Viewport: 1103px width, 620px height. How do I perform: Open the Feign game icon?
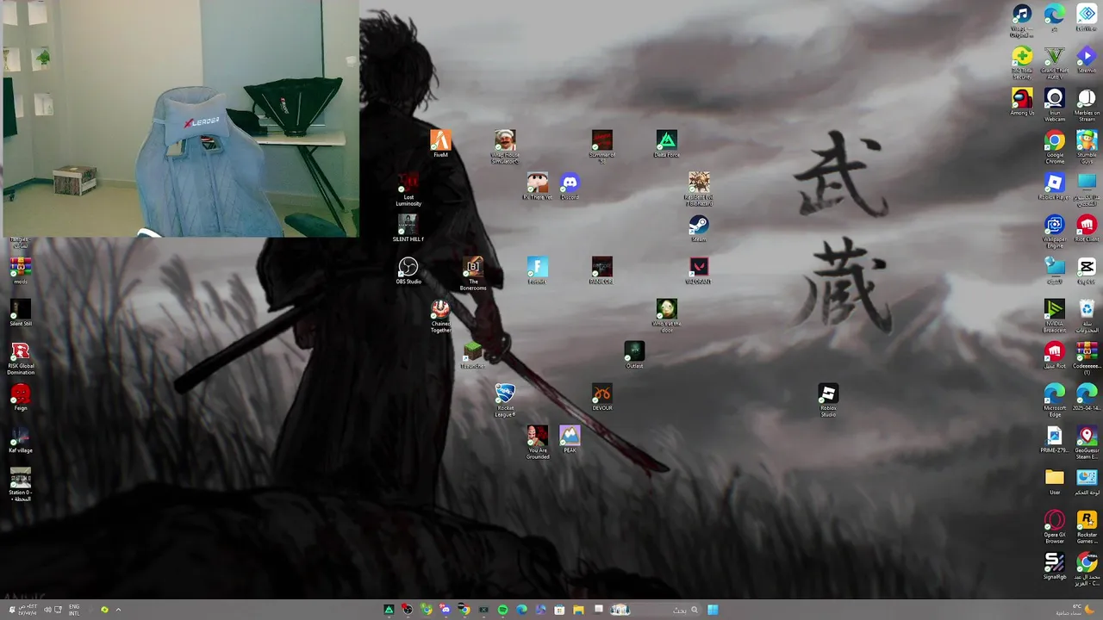tap(21, 397)
